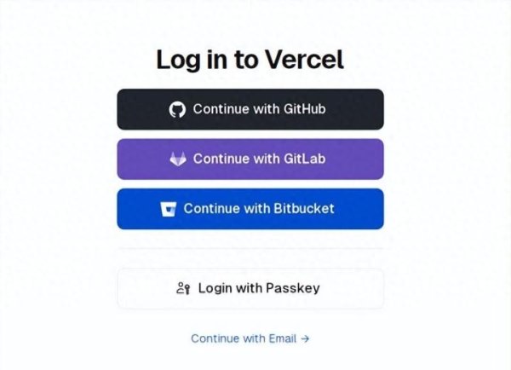The width and height of the screenshot is (511, 370).
Task: Click the GitLab fox logo icon
Action: [x=178, y=159]
